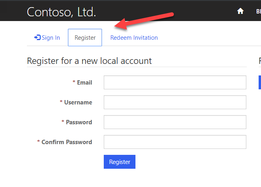Open the Sign In tab
The width and height of the screenshot is (261, 187).
47,38
